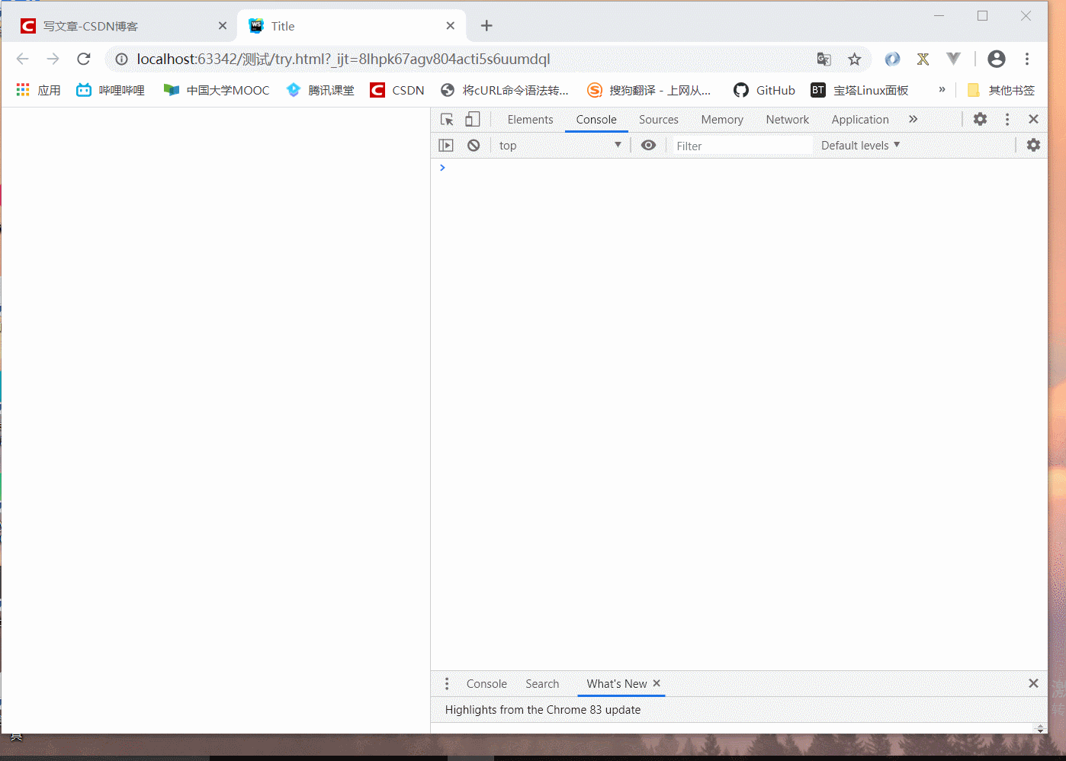Open the drawer three-dot menu
The width and height of the screenshot is (1066, 761).
pos(447,683)
